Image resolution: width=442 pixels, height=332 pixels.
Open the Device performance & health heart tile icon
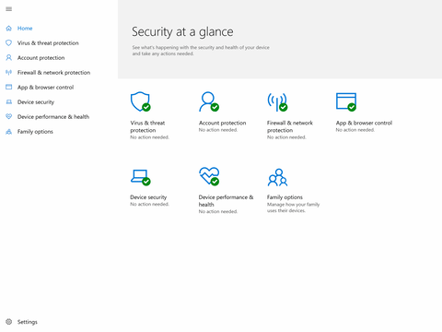pos(209,176)
